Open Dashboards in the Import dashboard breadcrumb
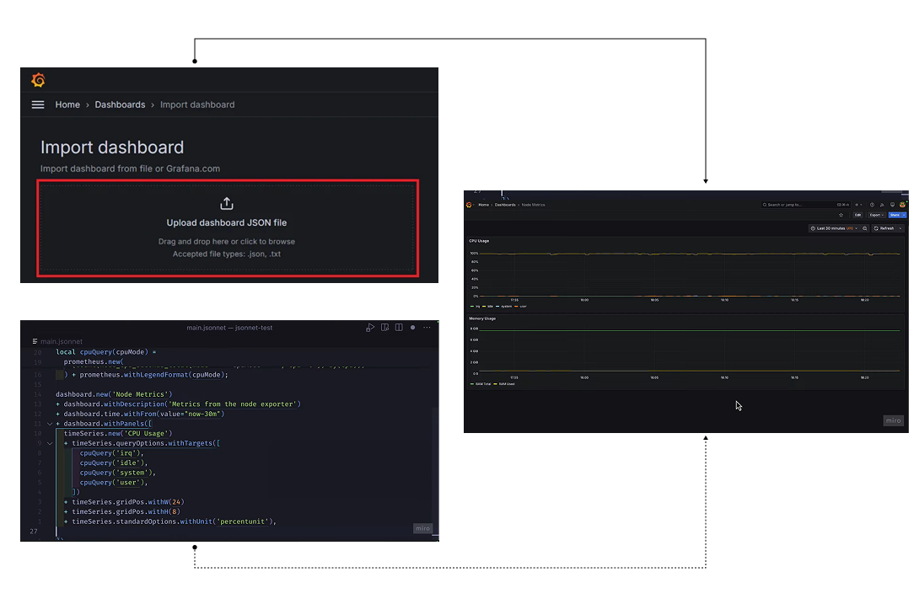This screenshot has height=615, width=914. (x=120, y=104)
